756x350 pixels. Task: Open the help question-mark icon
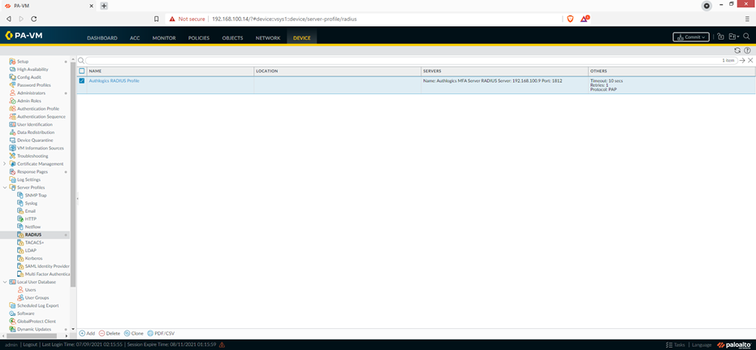747,50
